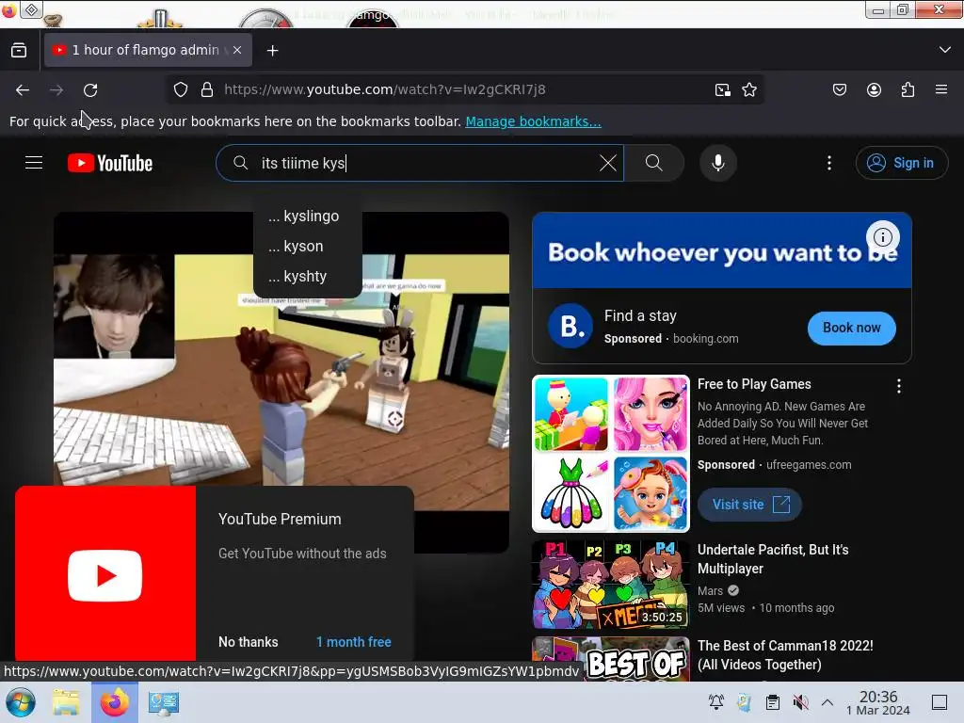The image size is (964, 723).
Task: Click Undertale Pacifist, But It's Multiplayer title
Action: (x=773, y=559)
